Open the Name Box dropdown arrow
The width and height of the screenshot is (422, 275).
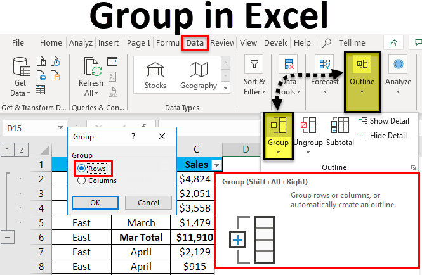(x=60, y=127)
